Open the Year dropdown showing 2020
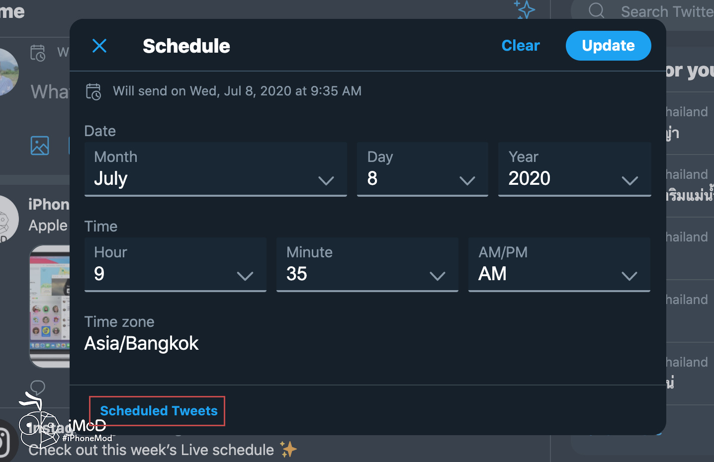Image resolution: width=714 pixels, height=462 pixels. pos(574,169)
